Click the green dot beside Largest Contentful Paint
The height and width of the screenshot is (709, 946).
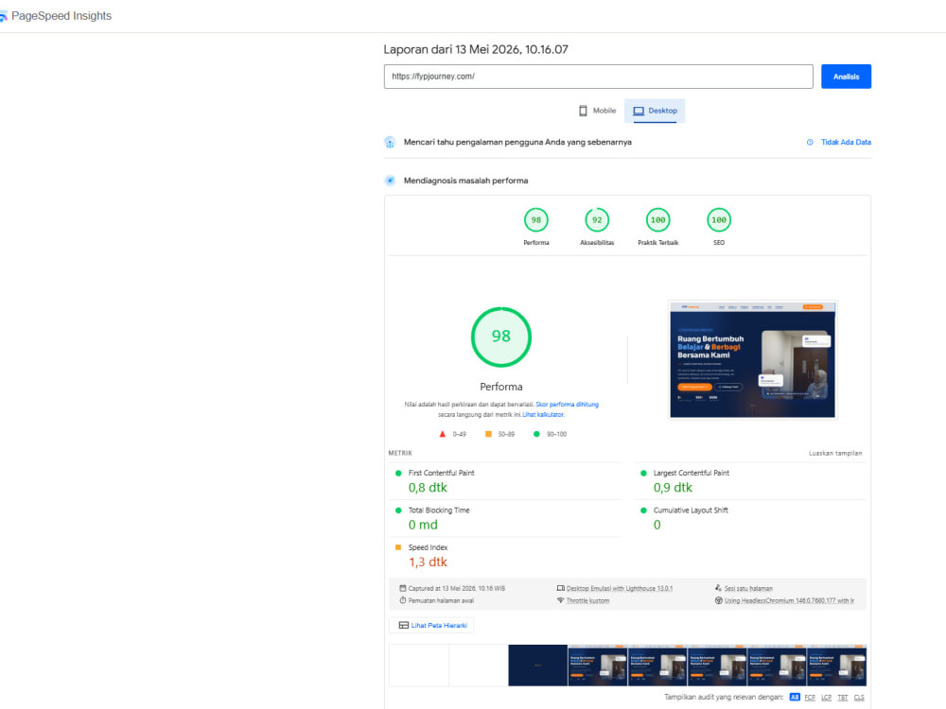[643, 474]
